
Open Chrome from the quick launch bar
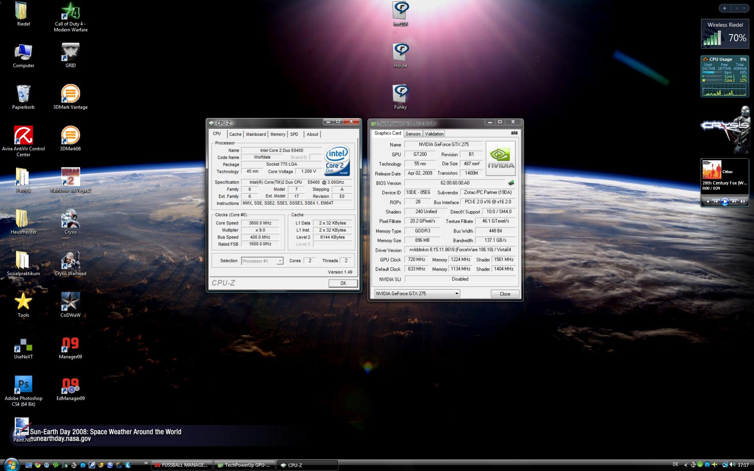(38, 465)
